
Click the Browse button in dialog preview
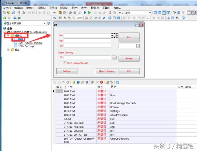point(129,59)
